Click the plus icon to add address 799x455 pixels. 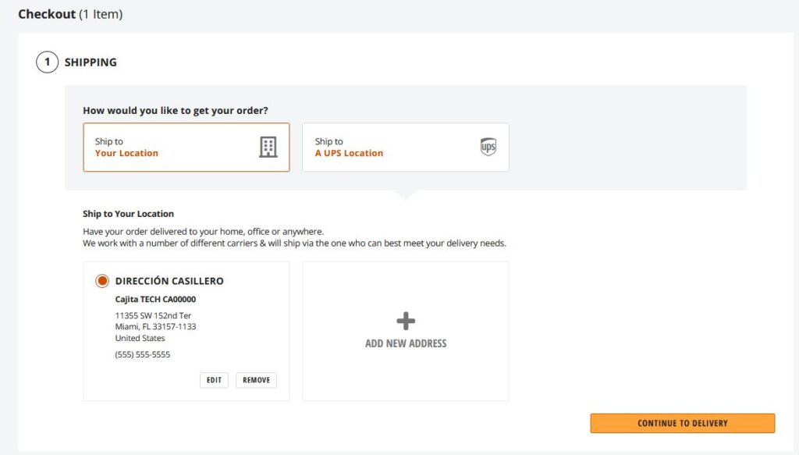pos(406,320)
